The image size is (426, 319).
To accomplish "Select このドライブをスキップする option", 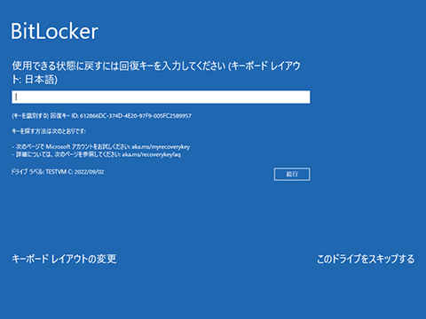I will pyautogui.click(x=366, y=259).
